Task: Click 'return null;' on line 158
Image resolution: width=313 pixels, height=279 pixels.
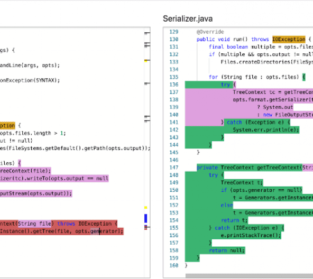Action: click(x=227, y=250)
